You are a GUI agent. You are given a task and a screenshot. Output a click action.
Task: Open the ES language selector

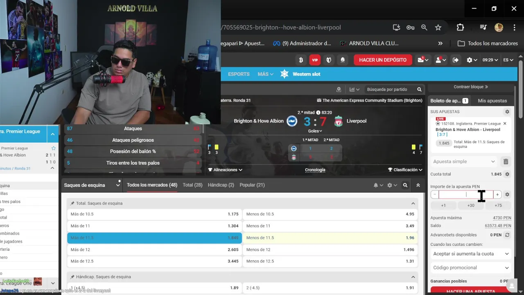(x=508, y=60)
